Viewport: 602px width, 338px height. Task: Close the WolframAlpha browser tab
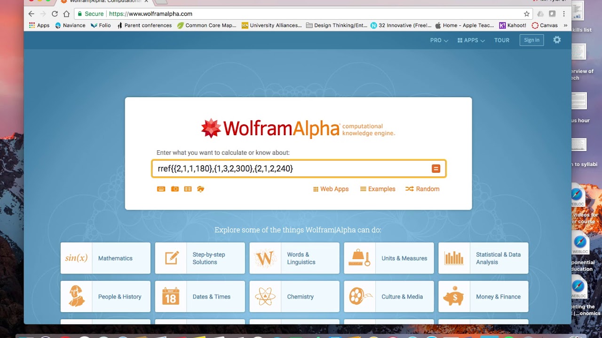coord(146,1)
